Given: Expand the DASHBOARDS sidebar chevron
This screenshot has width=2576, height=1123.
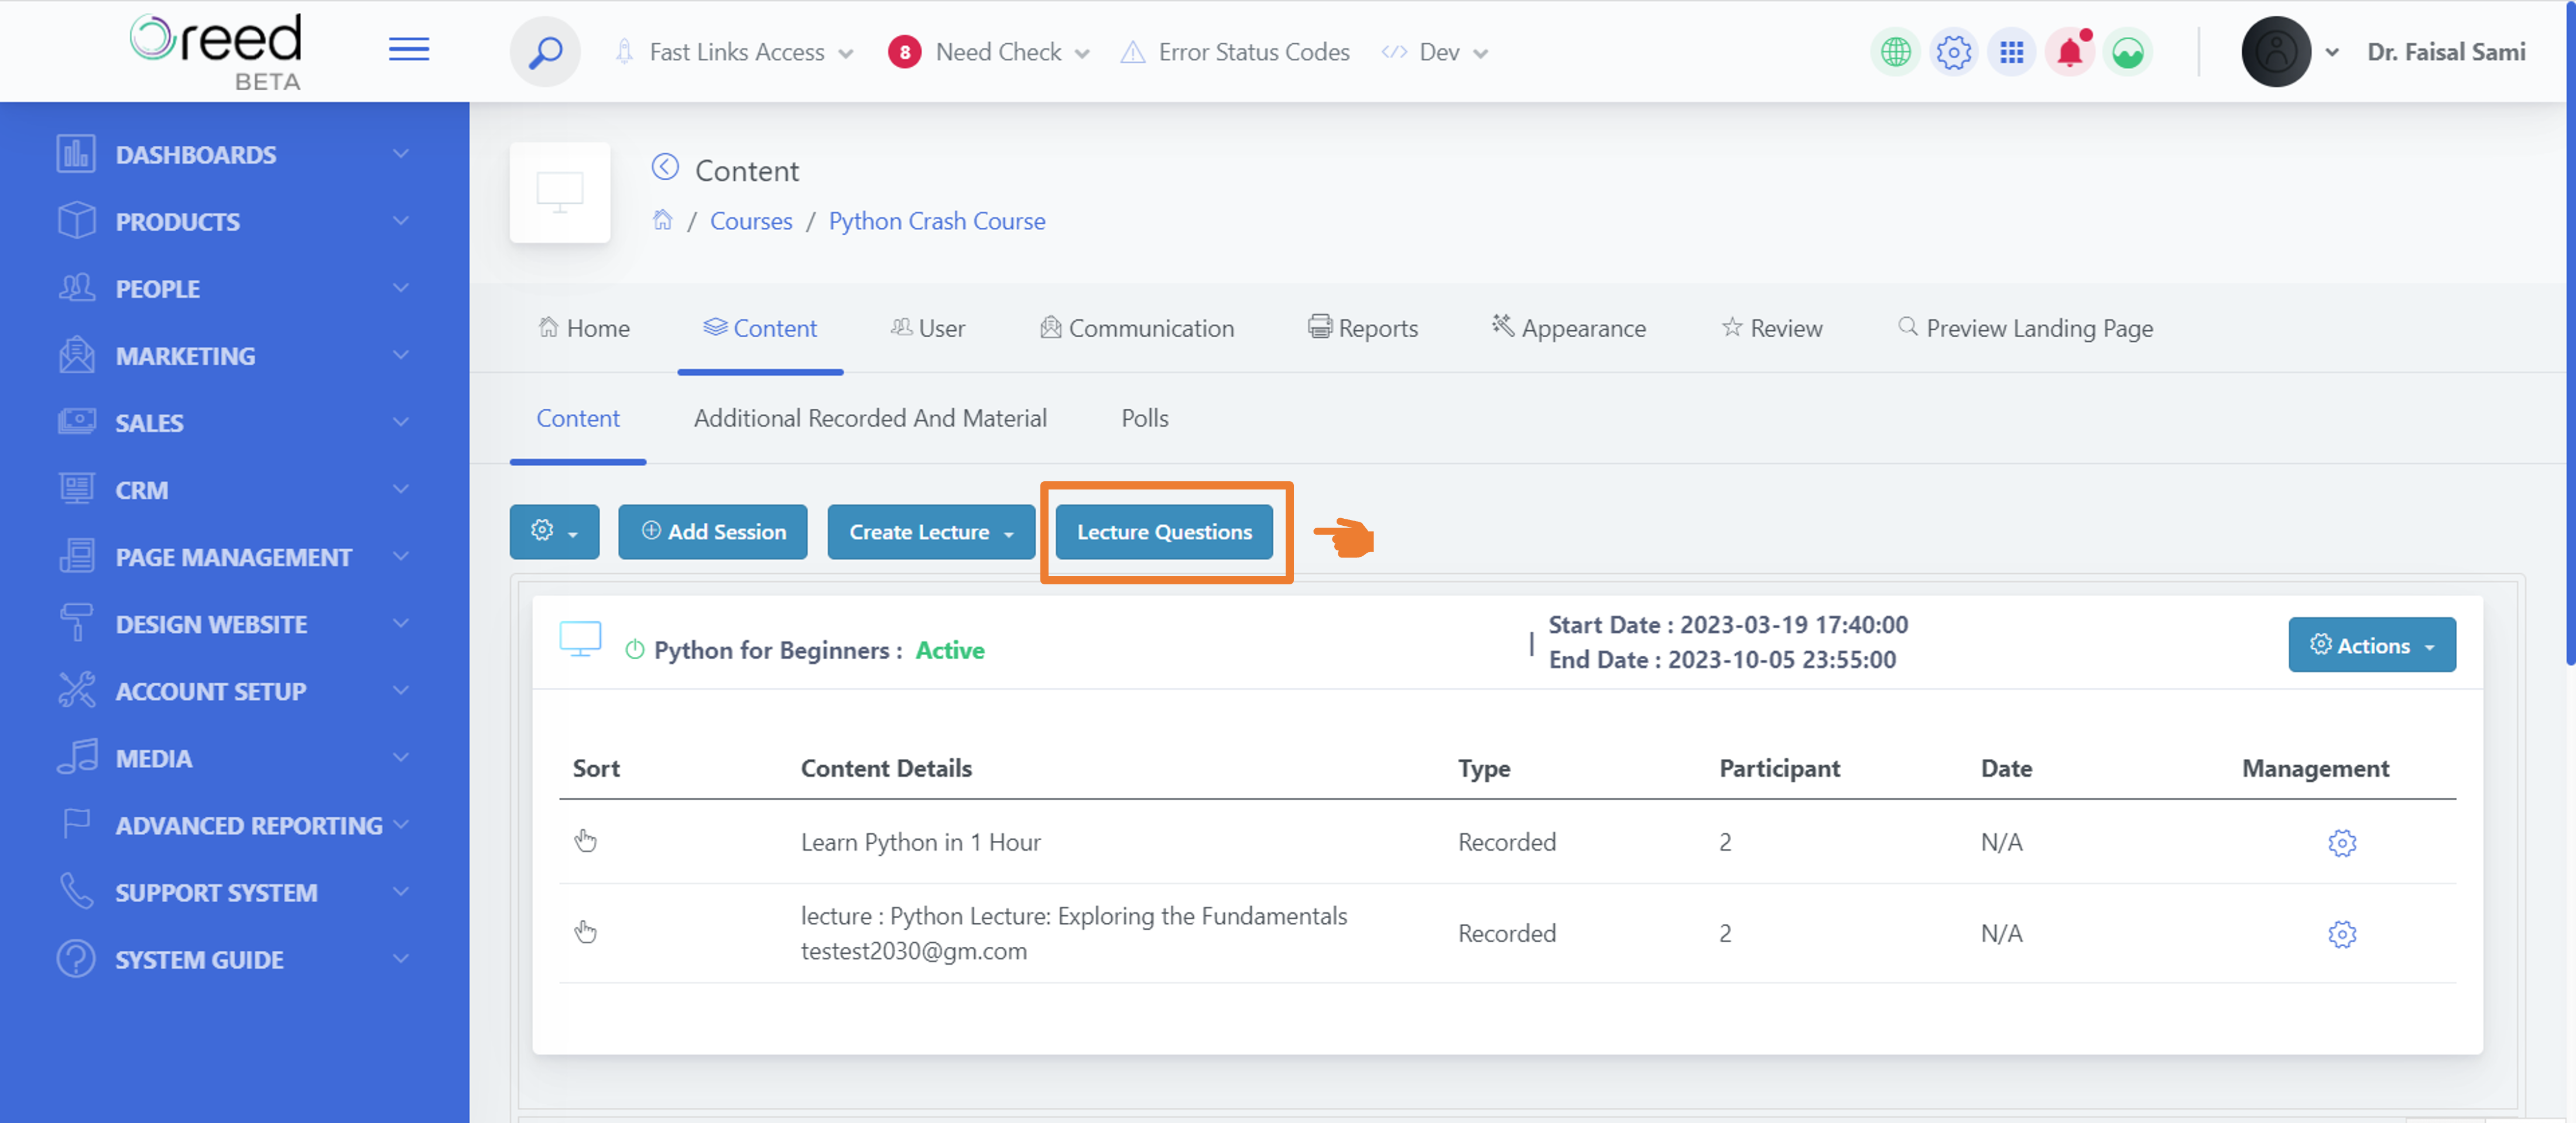Looking at the screenshot, I should point(401,154).
